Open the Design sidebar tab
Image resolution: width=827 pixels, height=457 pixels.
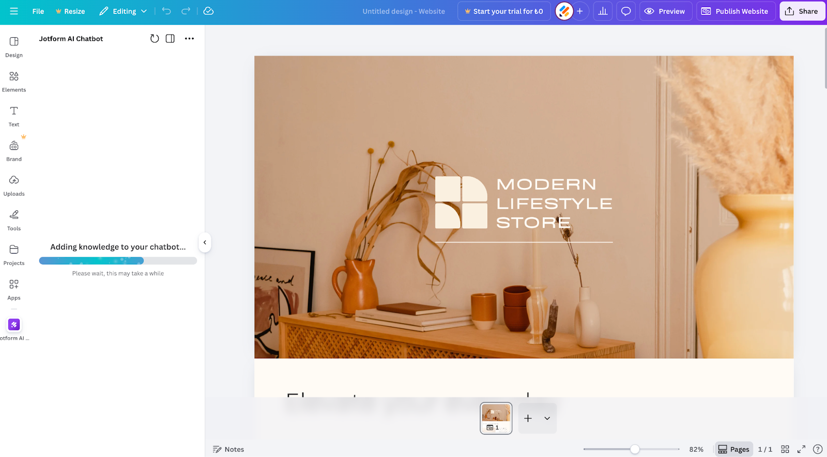(14, 46)
